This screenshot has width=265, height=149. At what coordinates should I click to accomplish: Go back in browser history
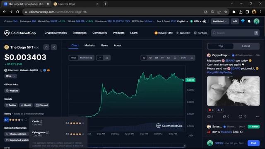[5, 12]
